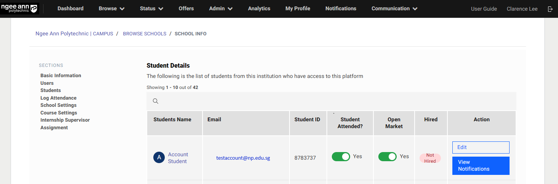Viewport: 558px width, 184px height.
Task: Toggle the Open Market switch for Account Student
Action: 388,157
